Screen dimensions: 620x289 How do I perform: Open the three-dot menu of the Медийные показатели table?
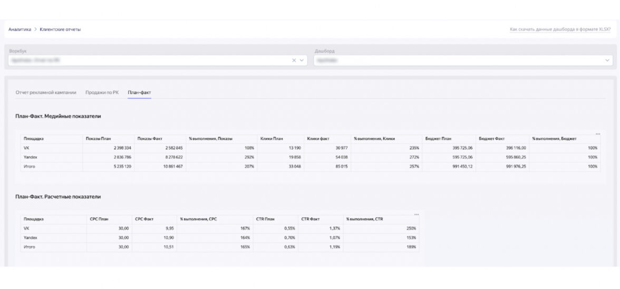[597, 134]
